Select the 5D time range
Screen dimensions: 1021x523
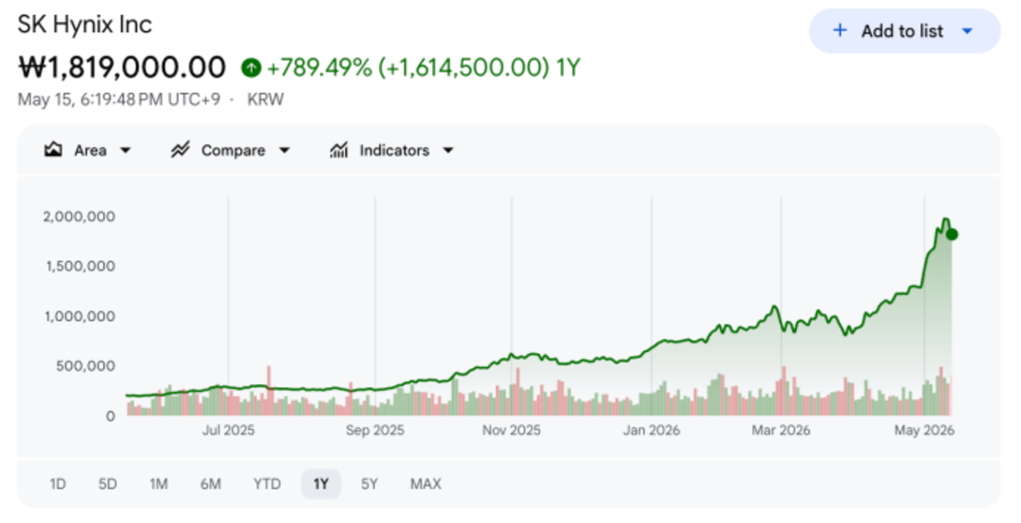tap(107, 484)
